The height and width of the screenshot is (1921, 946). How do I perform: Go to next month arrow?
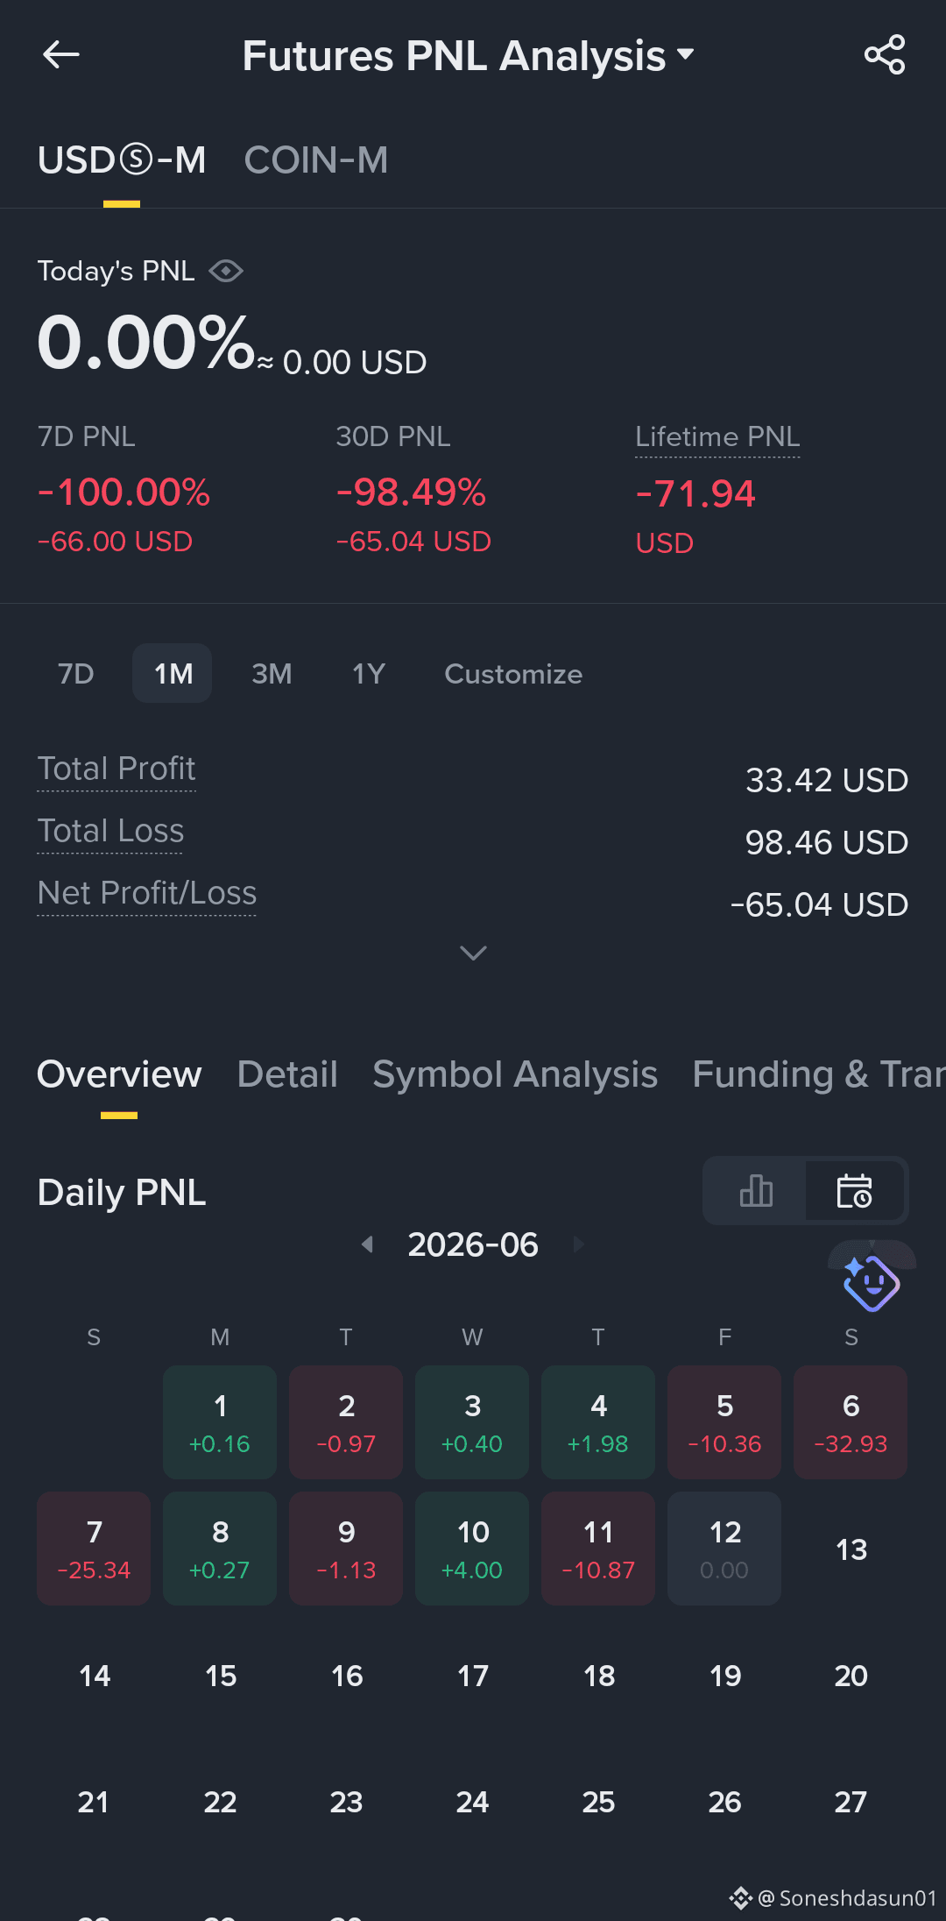tap(578, 1244)
